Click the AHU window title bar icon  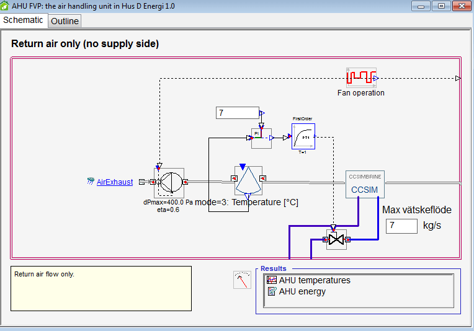click(x=6, y=6)
